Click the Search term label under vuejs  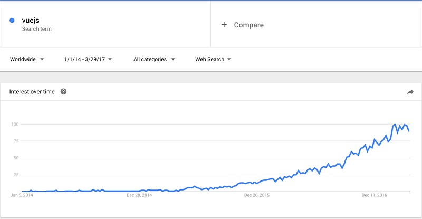point(37,29)
